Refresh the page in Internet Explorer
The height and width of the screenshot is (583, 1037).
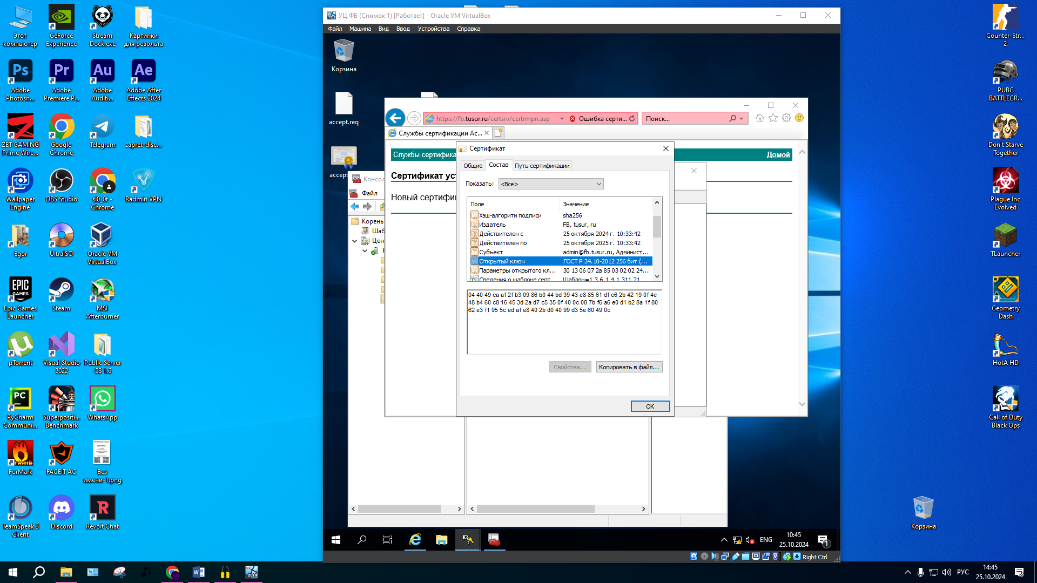[x=632, y=118]
